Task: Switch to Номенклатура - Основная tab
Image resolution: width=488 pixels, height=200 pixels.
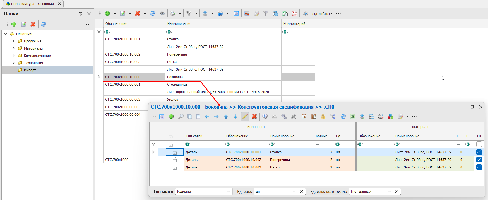Action: pyautogui.click(x=32, y=4)
